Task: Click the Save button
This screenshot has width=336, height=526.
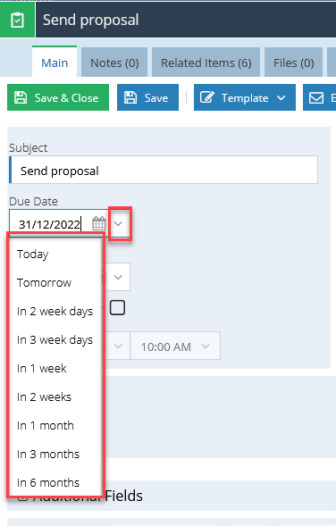Action: click(147, 97)
